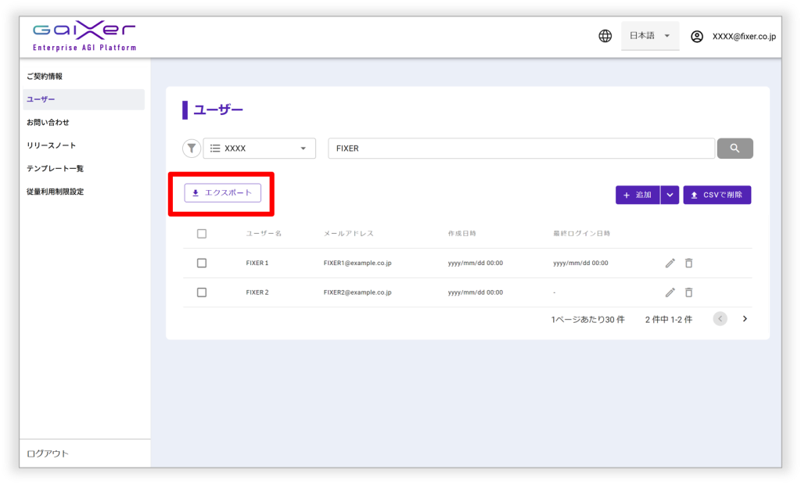
Task: Check the FIXER 1 row checkbox
Action: [202, 264]
